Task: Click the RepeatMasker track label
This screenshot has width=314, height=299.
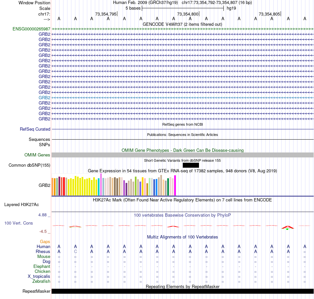Action: pos(36,291)
